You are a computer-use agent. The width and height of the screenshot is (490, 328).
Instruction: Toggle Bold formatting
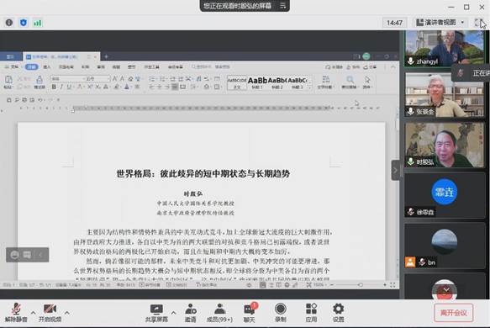pos(54,87)
